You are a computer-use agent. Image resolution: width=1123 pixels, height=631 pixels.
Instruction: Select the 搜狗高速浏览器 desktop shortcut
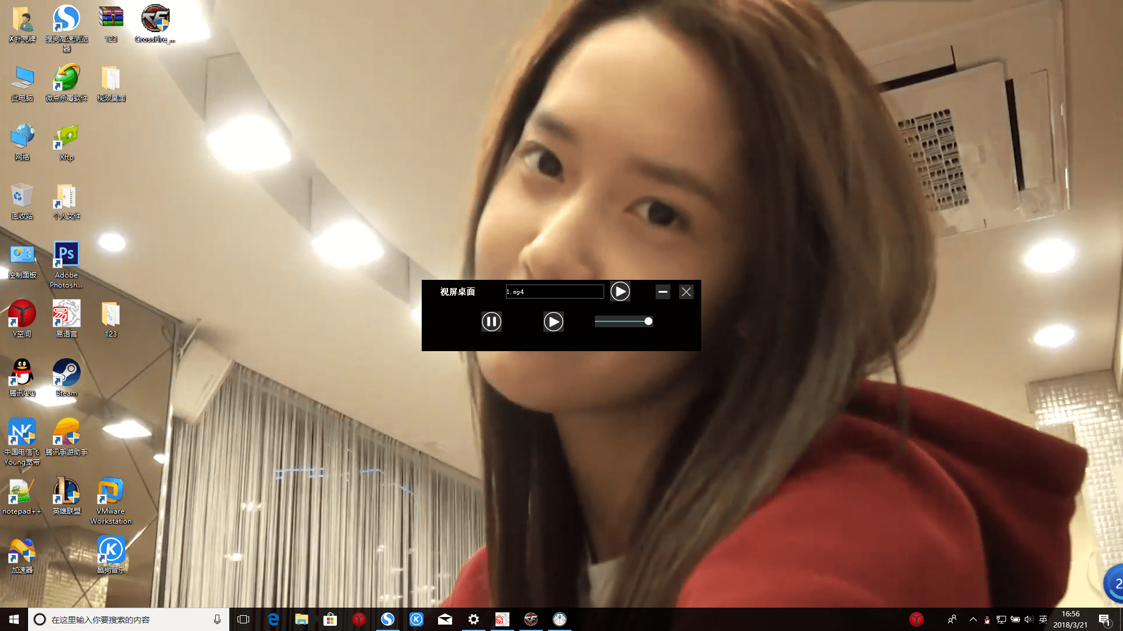point(67,28)
